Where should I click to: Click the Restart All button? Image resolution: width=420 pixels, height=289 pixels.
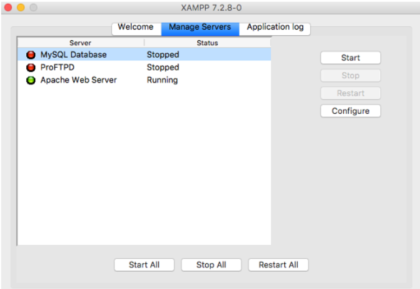[x=278, y=265]
